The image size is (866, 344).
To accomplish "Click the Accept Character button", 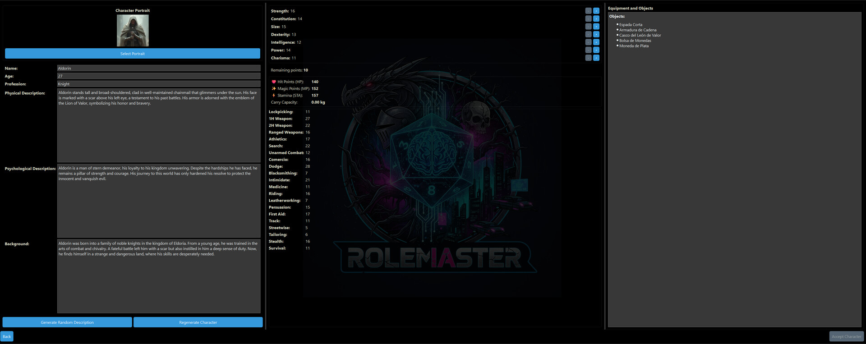I will [846, 336].
